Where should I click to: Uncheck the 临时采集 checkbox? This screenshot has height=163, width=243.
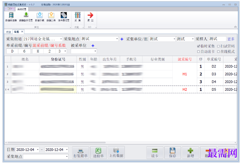pos(198,46)
